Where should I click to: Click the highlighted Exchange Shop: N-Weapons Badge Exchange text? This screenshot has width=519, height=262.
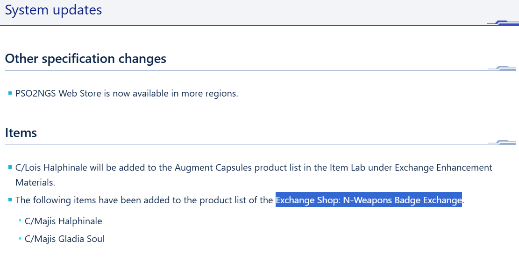[369, 200]
